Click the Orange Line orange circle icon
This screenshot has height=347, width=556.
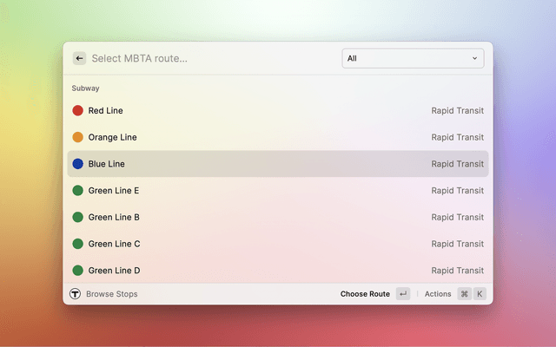[x=77, y=137]
